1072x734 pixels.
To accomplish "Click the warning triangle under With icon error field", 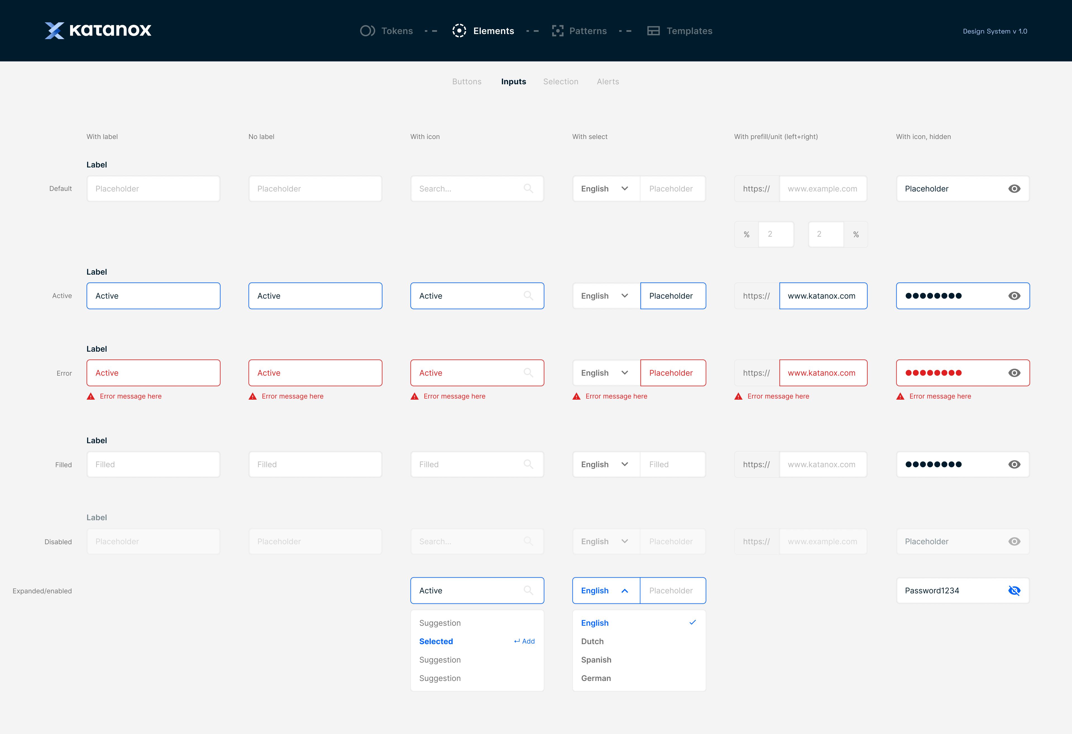I will (x=415, y=396).
